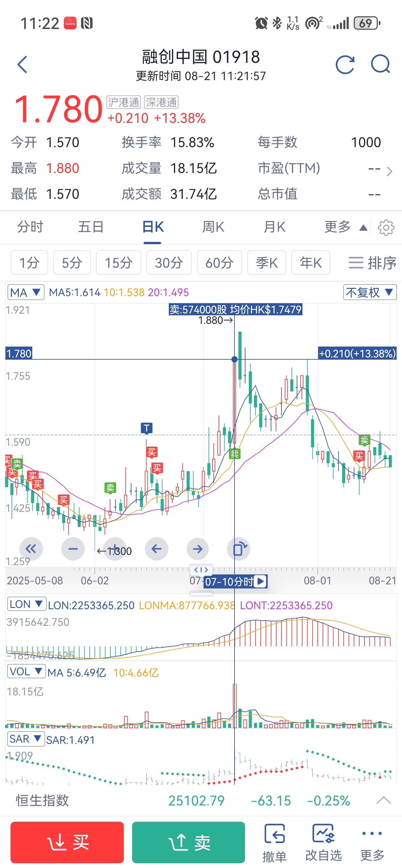Switch to 五日 five-day tab

91,227
